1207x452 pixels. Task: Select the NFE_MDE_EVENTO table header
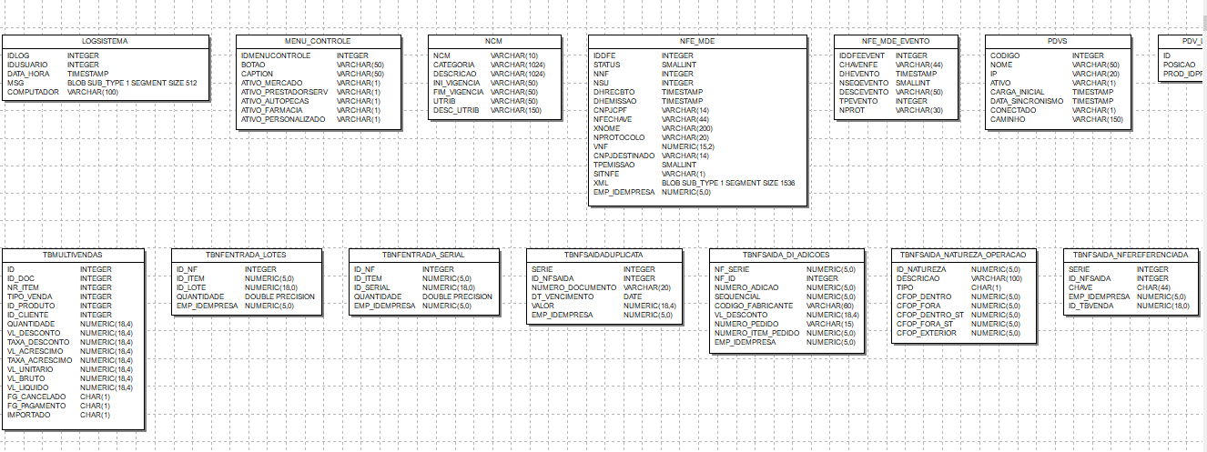896,42
